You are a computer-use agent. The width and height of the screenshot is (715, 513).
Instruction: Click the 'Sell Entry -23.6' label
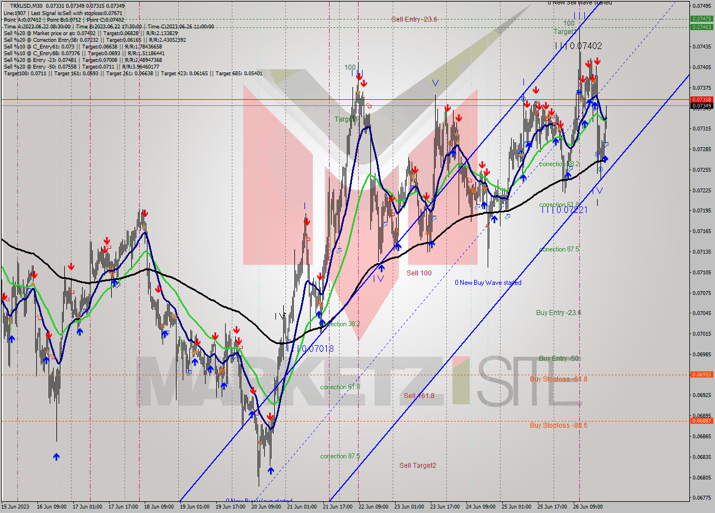[414, 19]
